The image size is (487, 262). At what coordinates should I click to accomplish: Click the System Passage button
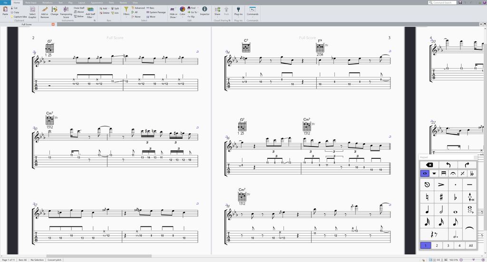point(157,12)
